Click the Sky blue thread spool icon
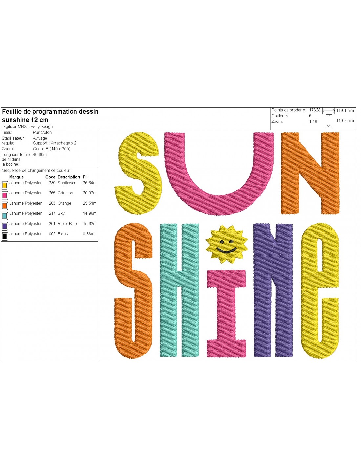The height and width of the screenshot is (467, 361). pos(5,215)
